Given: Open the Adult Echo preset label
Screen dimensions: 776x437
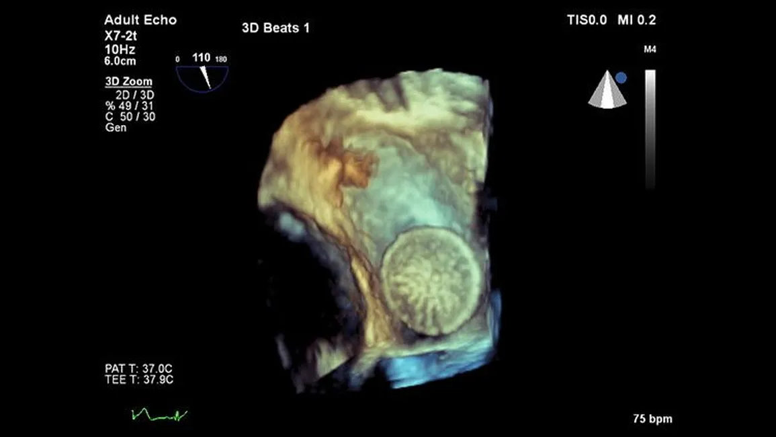Looking at the screenshot, I should (140, 20).
